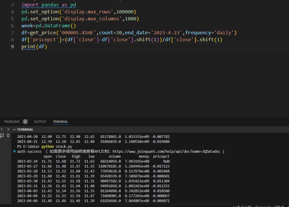Click the problems count badge showing 5
This screenshot has width=289, height=207.
point(25,122)
